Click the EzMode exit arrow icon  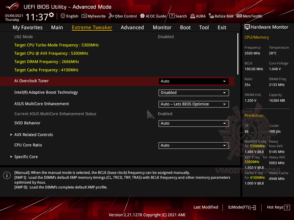253,207
